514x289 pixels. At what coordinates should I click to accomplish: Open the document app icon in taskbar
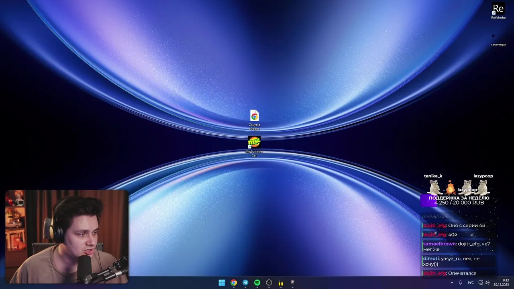click(x=293, y=283)
